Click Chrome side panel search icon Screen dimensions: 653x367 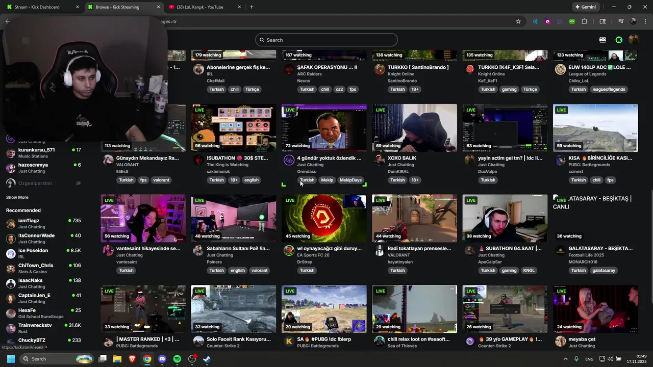point(602,21)
